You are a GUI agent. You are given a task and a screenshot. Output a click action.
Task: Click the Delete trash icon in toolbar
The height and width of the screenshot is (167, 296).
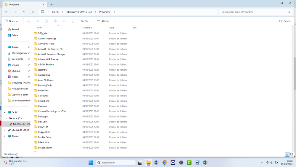[x=73, y=21]
